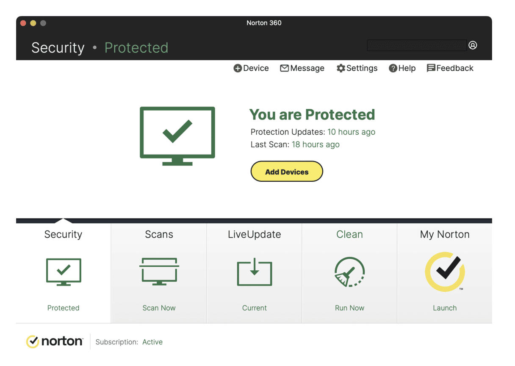Switch to the Clean tab
Screen dimensions: 515x366
[x=349, y=234]
